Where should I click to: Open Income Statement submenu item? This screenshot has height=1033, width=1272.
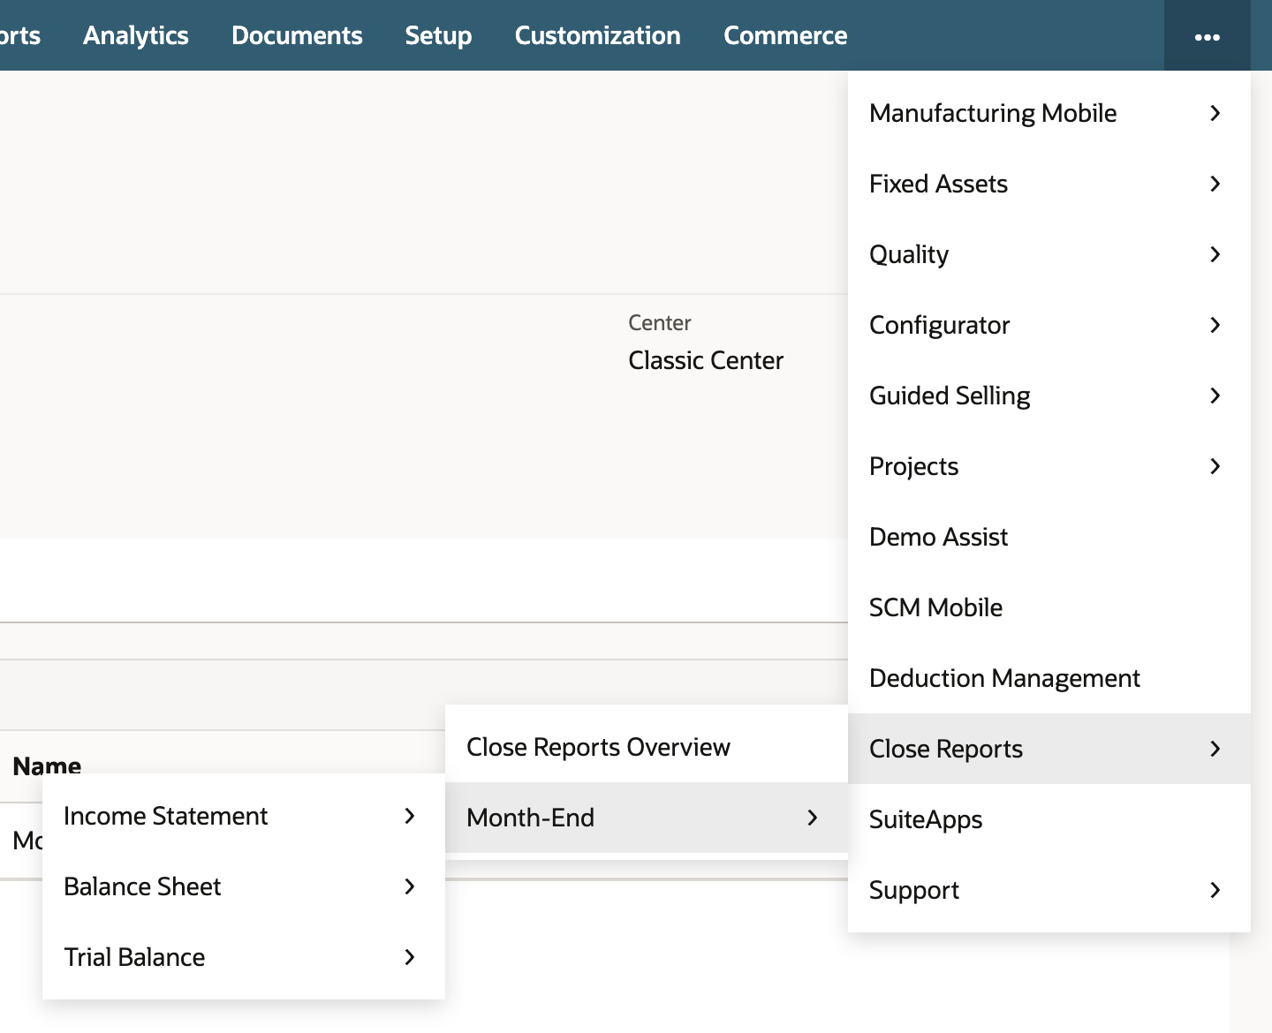coord(244,816)
